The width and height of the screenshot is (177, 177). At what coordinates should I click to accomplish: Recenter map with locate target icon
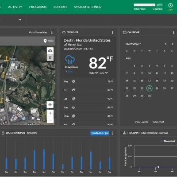click(x=50, y=104)
